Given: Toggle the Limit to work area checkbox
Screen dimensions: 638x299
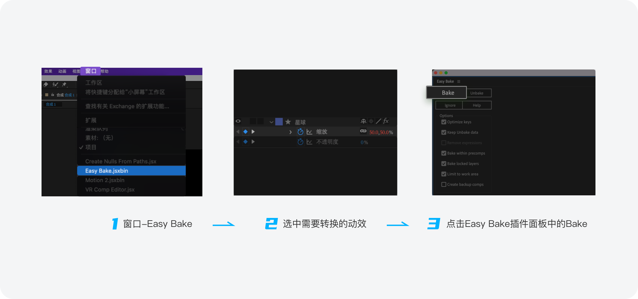Looking at the screenshot, I should pyautogui.click(x=444, y=174).
